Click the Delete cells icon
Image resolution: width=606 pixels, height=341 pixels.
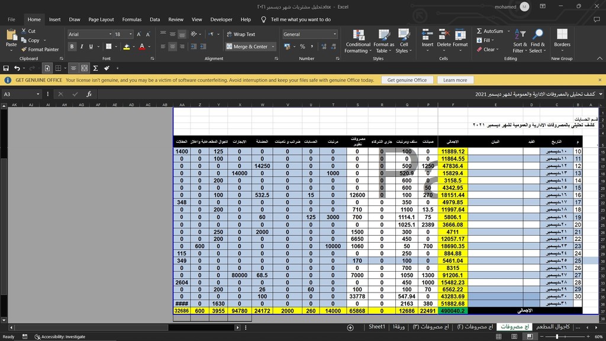click(x=444, y=34)
